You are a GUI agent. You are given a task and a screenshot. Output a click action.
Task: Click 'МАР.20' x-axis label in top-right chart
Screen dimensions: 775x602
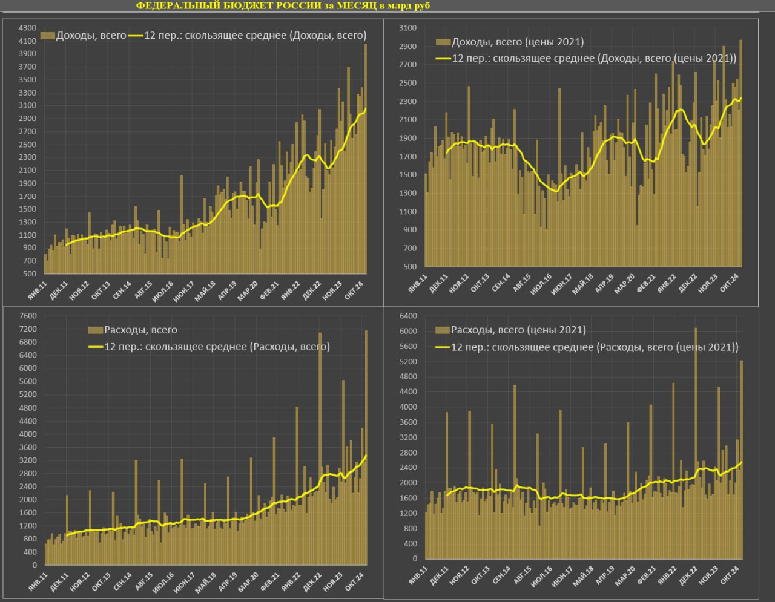pyautogui.click(x=625, y=284)
